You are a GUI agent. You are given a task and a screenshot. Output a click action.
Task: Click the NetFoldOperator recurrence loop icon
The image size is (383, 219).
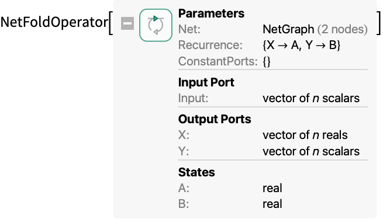(x=156, y=25)
